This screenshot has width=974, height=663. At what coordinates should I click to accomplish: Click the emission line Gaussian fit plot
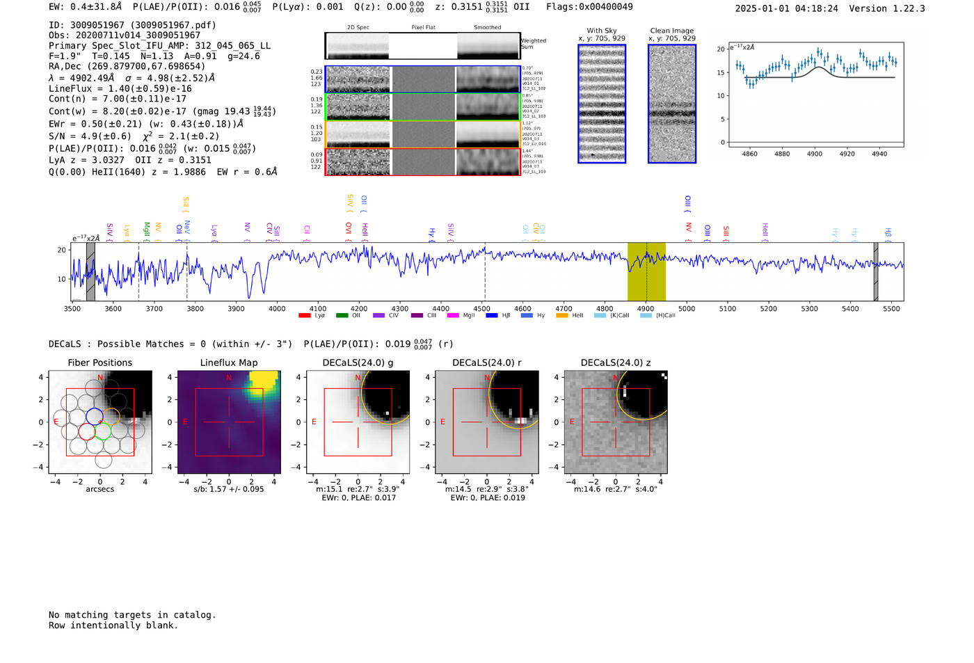coord(815,95)
